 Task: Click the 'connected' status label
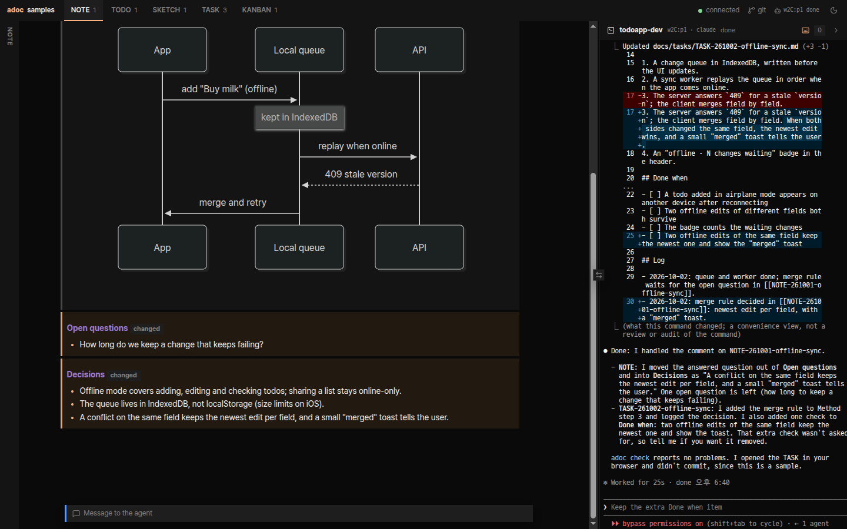pyautogui.click(x=722, y=10)
